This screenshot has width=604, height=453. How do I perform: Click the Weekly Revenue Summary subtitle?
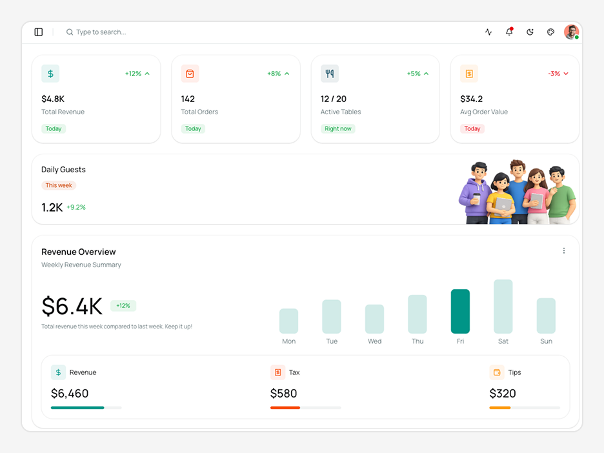(x=81, y=265)
